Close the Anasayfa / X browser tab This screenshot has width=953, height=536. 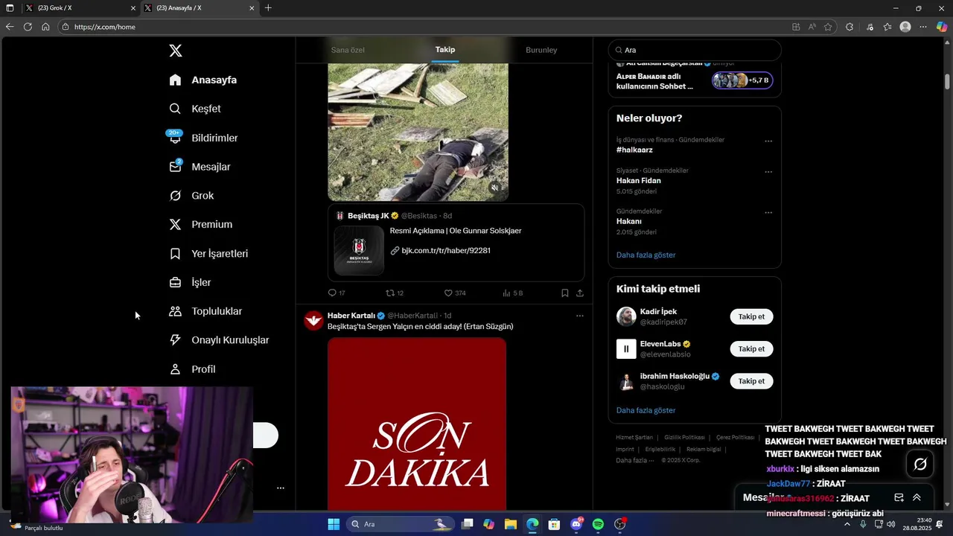pos(252,8)
